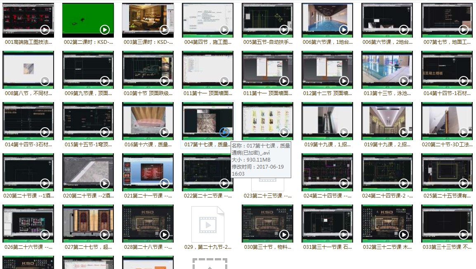Click the file name 030第三十节，物料...
The width and height of the screenshot is (476, 269).
pos(268,247)
